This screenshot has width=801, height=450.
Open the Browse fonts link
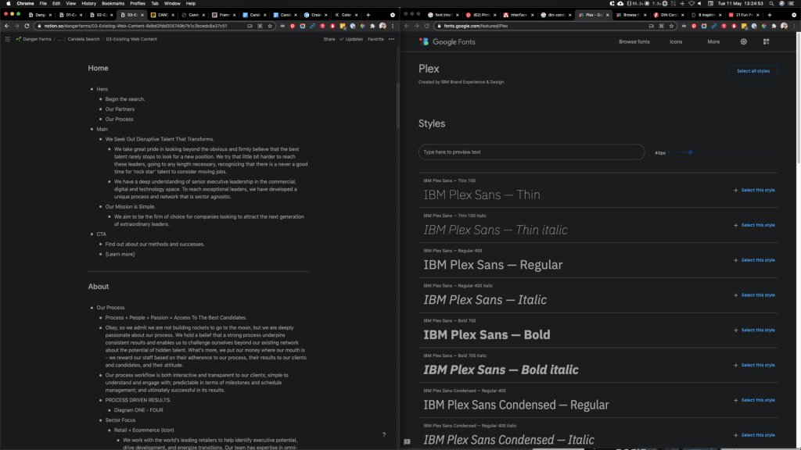click(x=634, y=41)
